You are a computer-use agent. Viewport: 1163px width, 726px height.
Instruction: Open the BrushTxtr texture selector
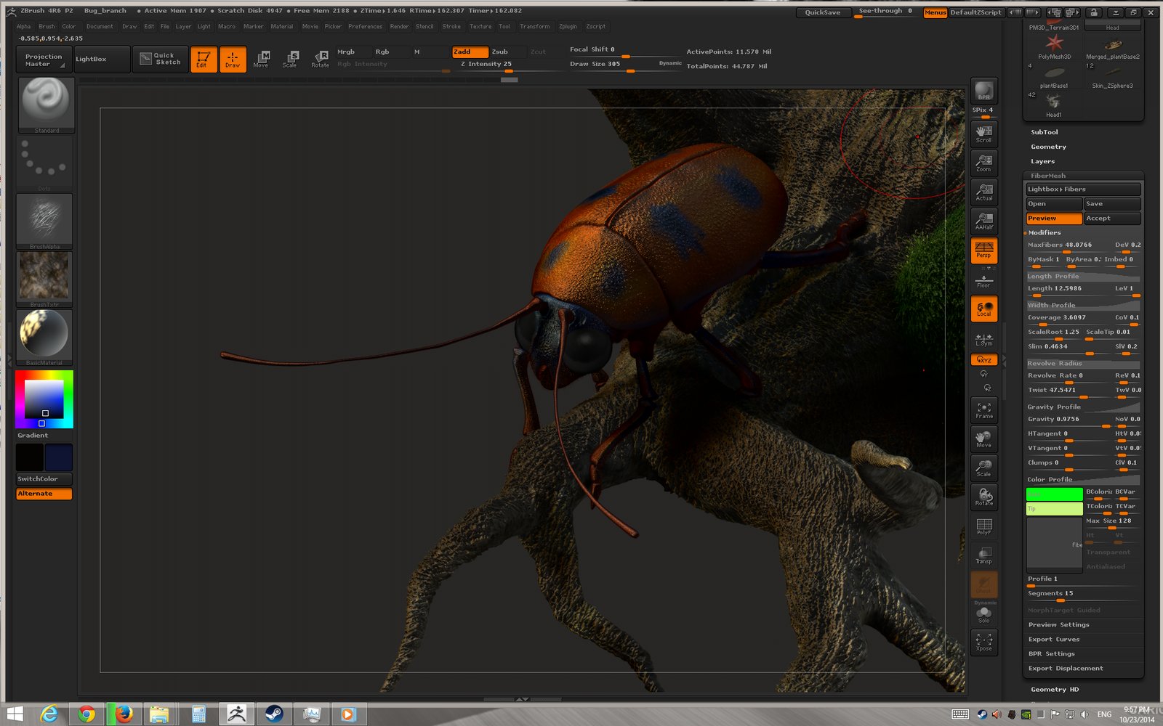[x=44, y=280]
